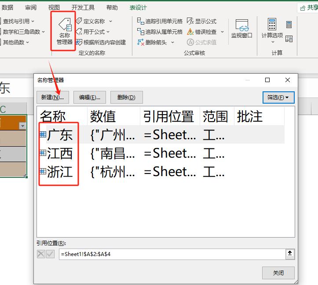Switch to Review (审阅) ribbon tab
The image size is (318, 285).
click(x=31, y=7)
